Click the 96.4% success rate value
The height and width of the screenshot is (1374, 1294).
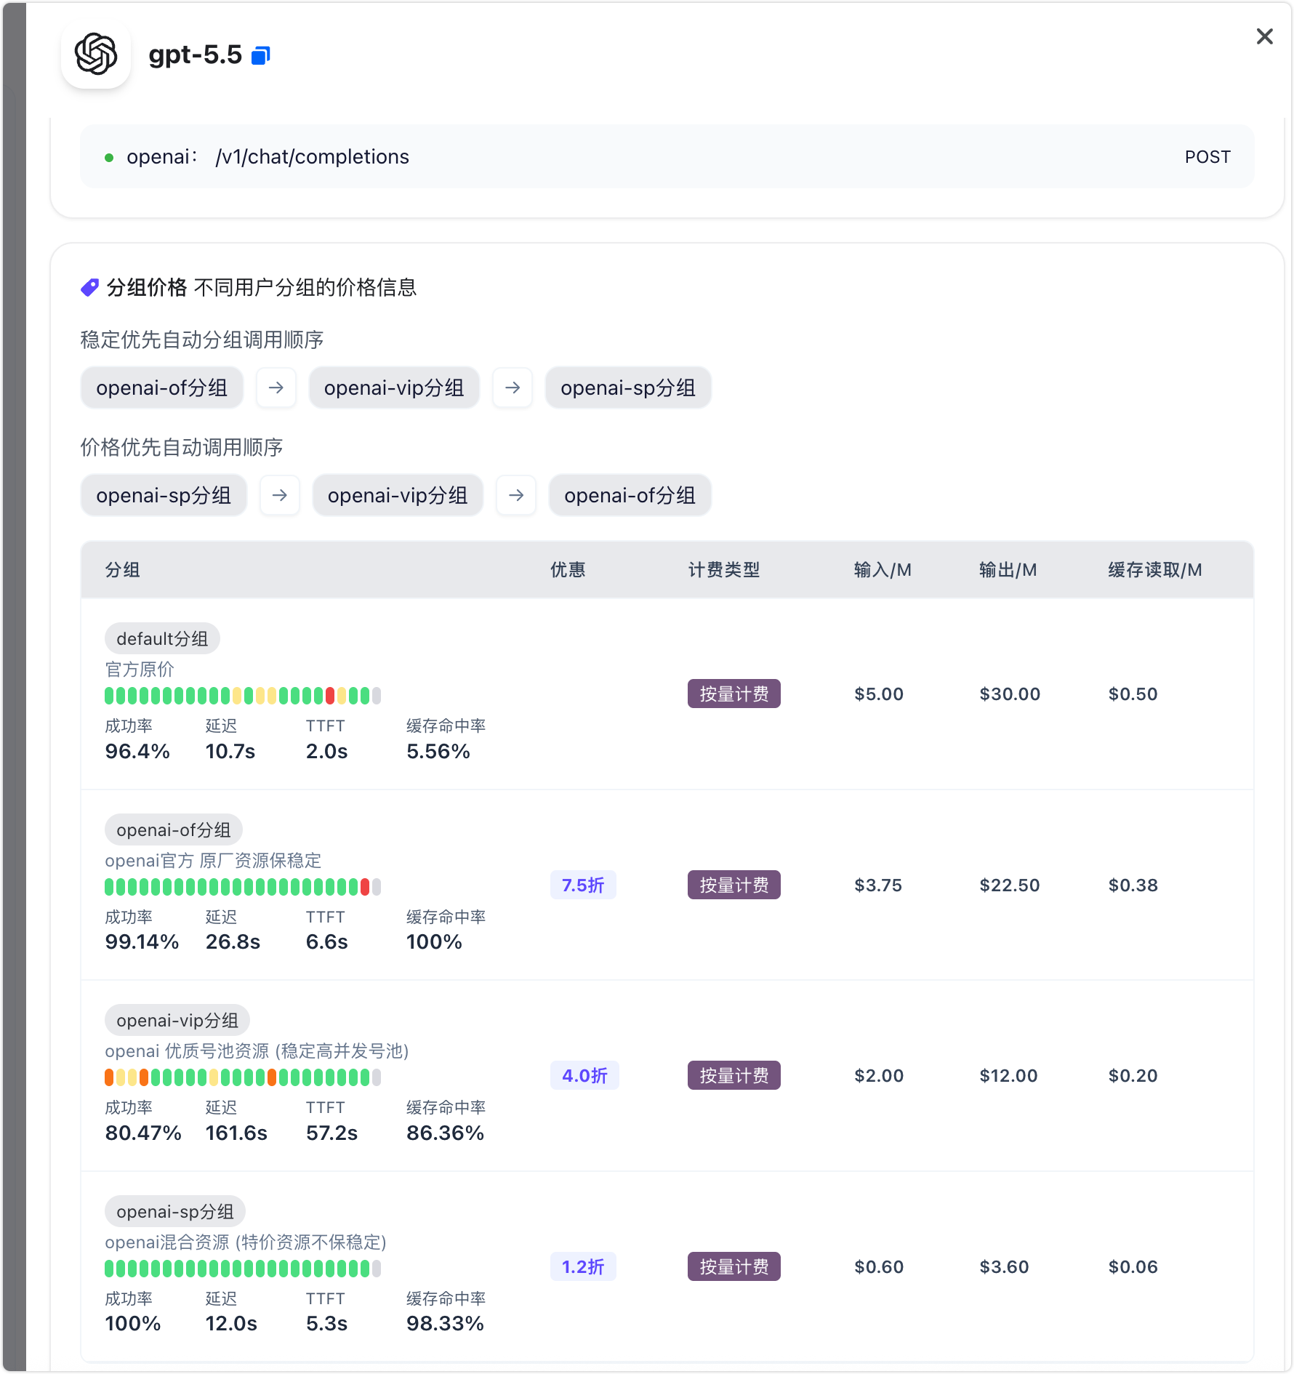point(137,752)
